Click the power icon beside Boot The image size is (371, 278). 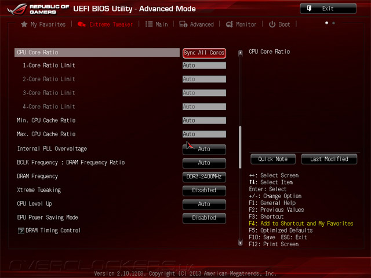(x=272, y=24)
